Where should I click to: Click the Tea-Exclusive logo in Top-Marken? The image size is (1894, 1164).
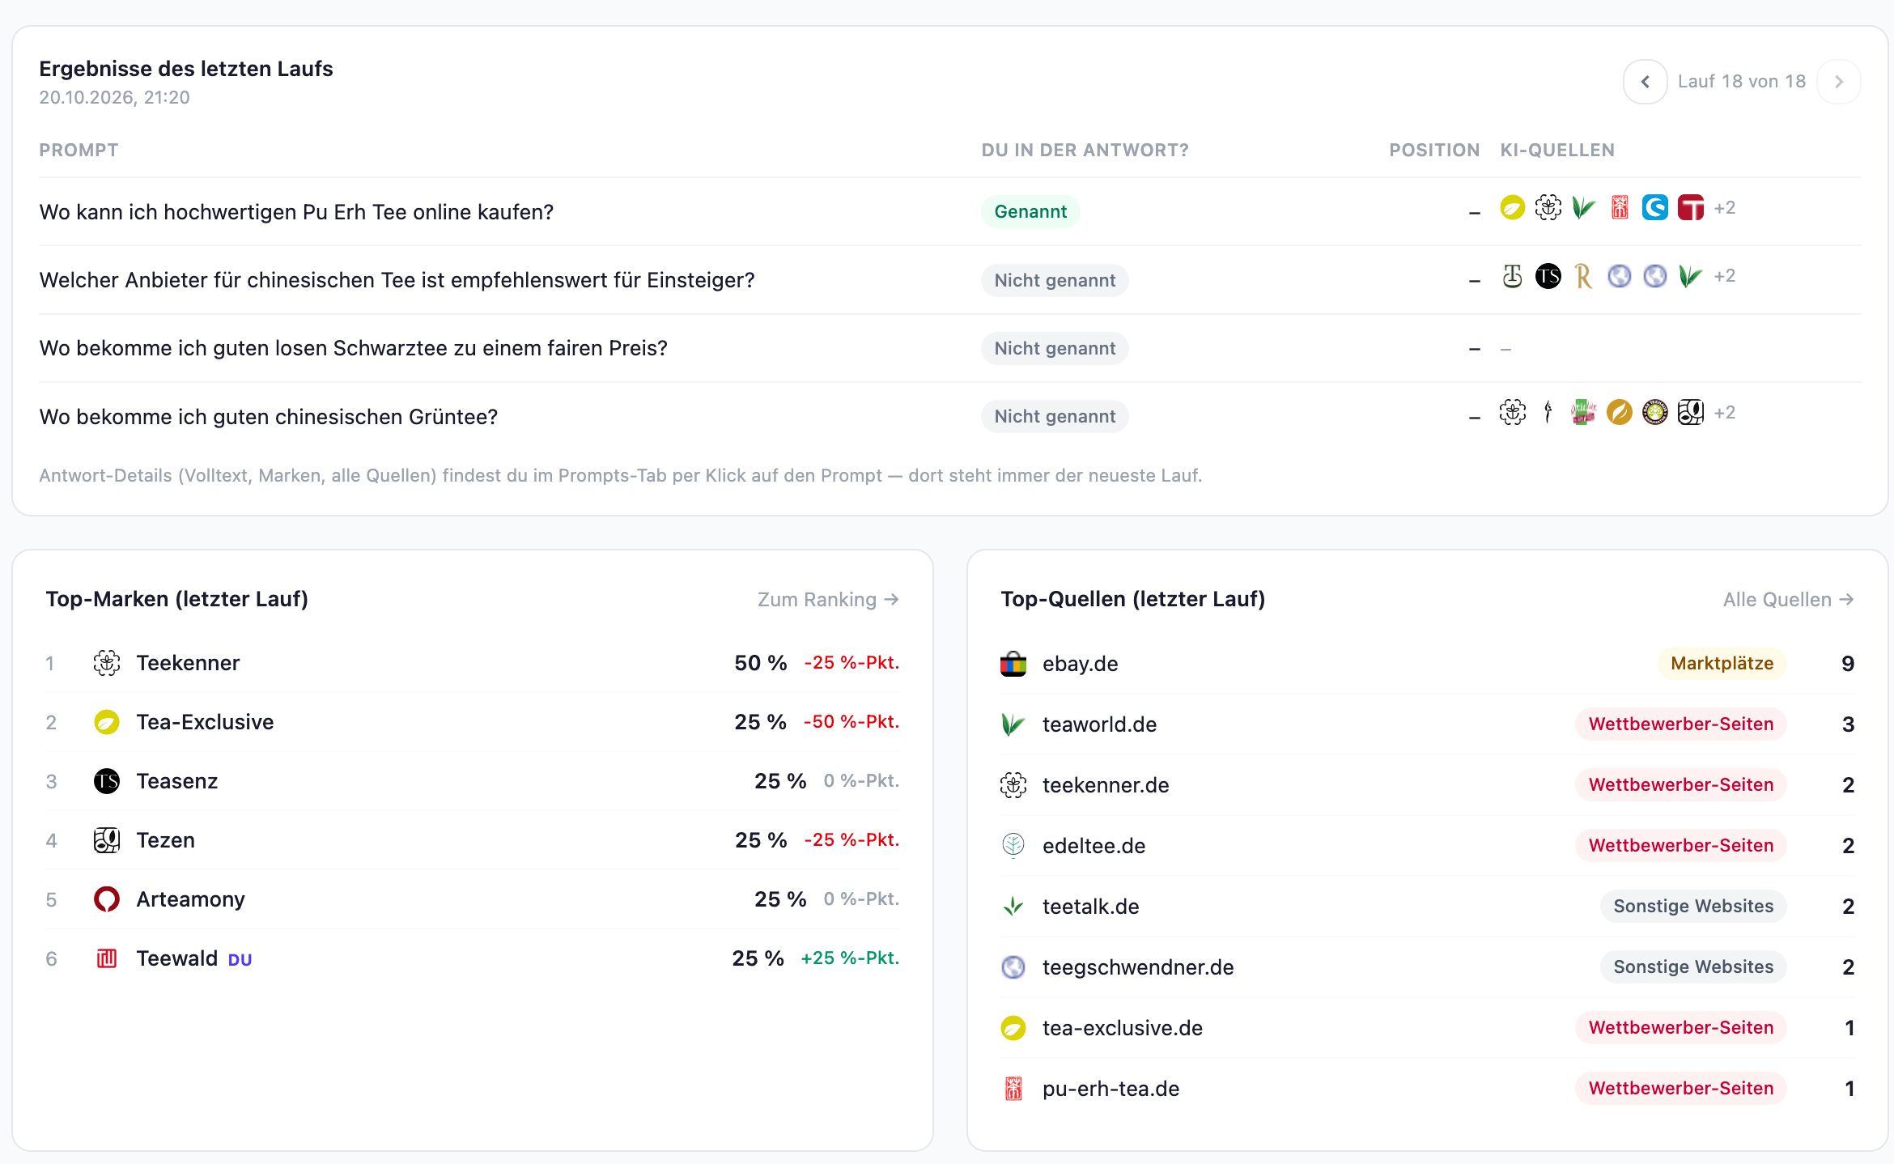[107, 722]
